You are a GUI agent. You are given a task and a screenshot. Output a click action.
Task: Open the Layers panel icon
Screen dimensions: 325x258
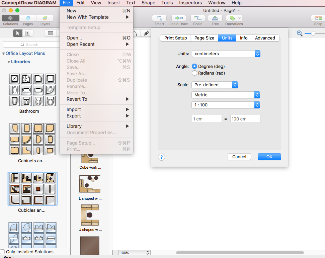coord(45,18)
